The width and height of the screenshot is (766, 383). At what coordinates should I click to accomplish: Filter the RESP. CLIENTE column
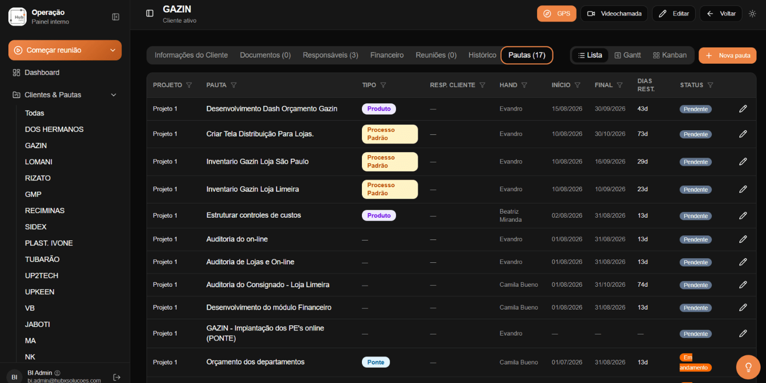point(482,85)
